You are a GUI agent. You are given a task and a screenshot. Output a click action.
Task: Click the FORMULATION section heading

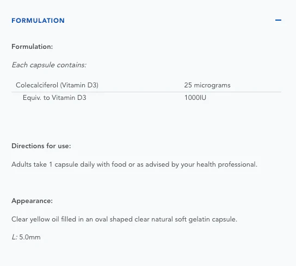click(x=38, y=21)
